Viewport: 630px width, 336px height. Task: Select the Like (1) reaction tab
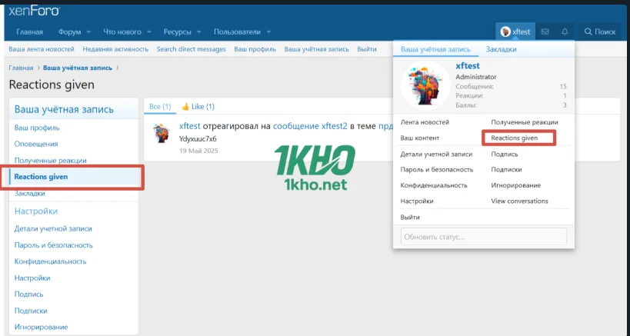tap(198, 106)
